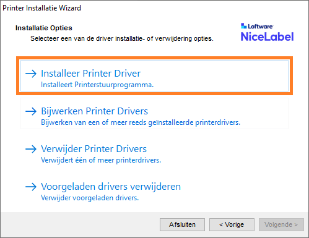Image resolution: width=309 pixels, height=238 pixels.
Task: Click the Loftware NiceLabel logo
Action: click(267, 32)
